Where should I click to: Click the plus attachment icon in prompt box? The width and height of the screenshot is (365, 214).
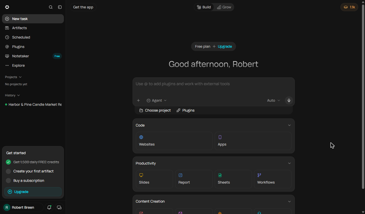tap(138, 100)
